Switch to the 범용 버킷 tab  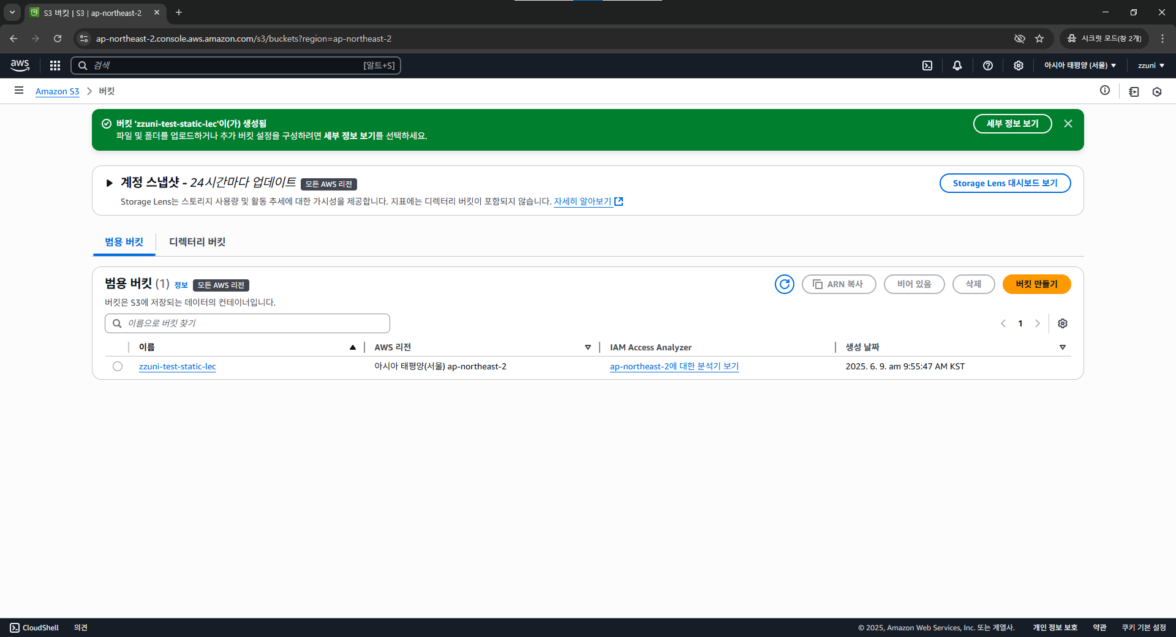[124, 242]
